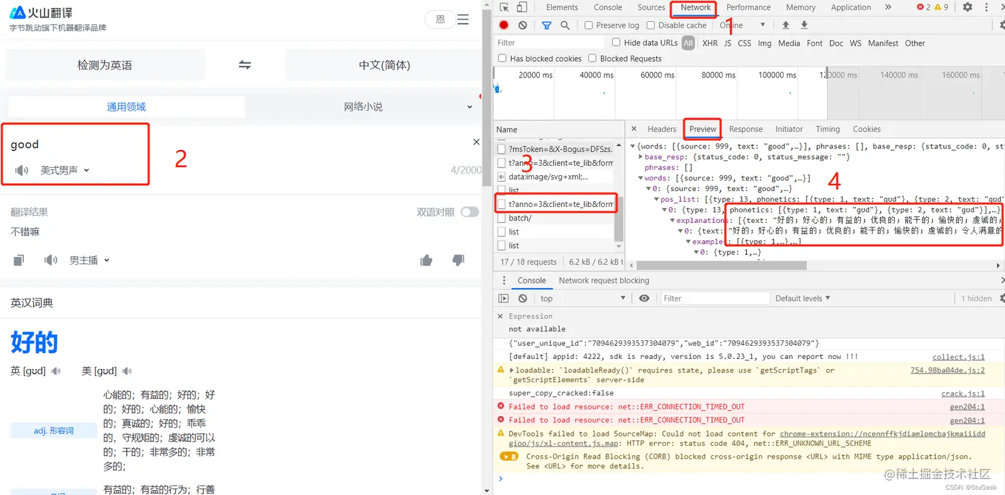The height and width of the screenshot is (495, 1005).
Task: Expand the 网络小说 domain dropdown arrow
Action: (x=470, y=107)
